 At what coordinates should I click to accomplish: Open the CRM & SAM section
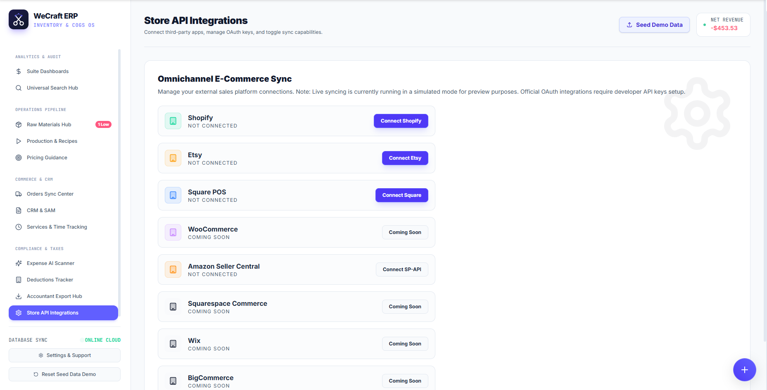pyautogui.click(x=63, y=210)
